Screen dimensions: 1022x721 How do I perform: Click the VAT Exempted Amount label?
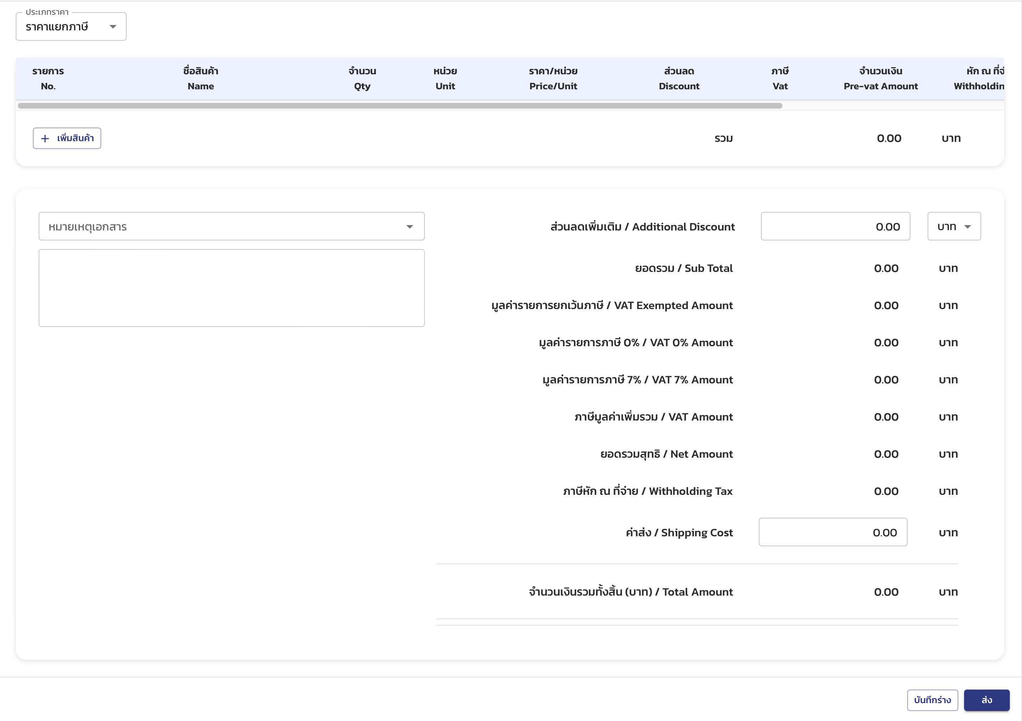coord(612,305)
